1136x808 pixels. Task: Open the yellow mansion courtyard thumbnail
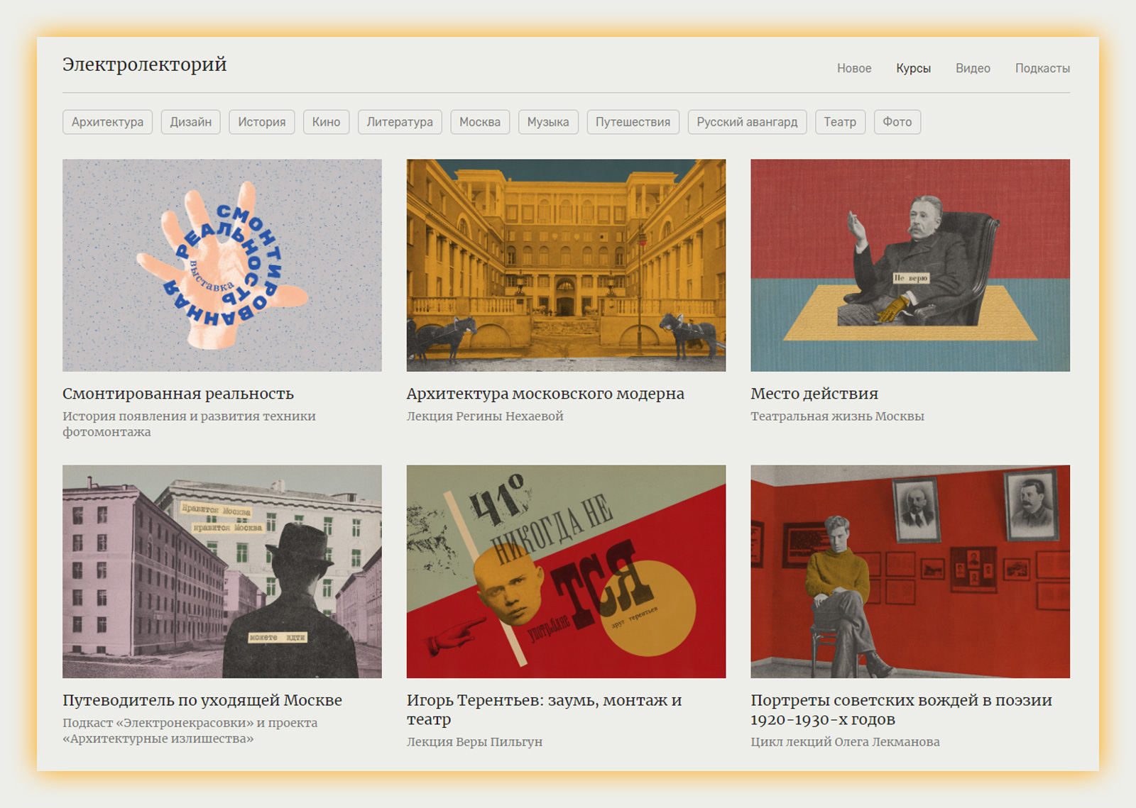point(566,265)
